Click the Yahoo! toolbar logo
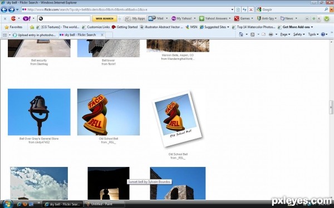 point(27,18)
